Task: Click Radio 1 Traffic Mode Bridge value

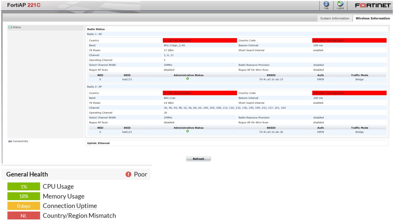Action: (359, 79)
